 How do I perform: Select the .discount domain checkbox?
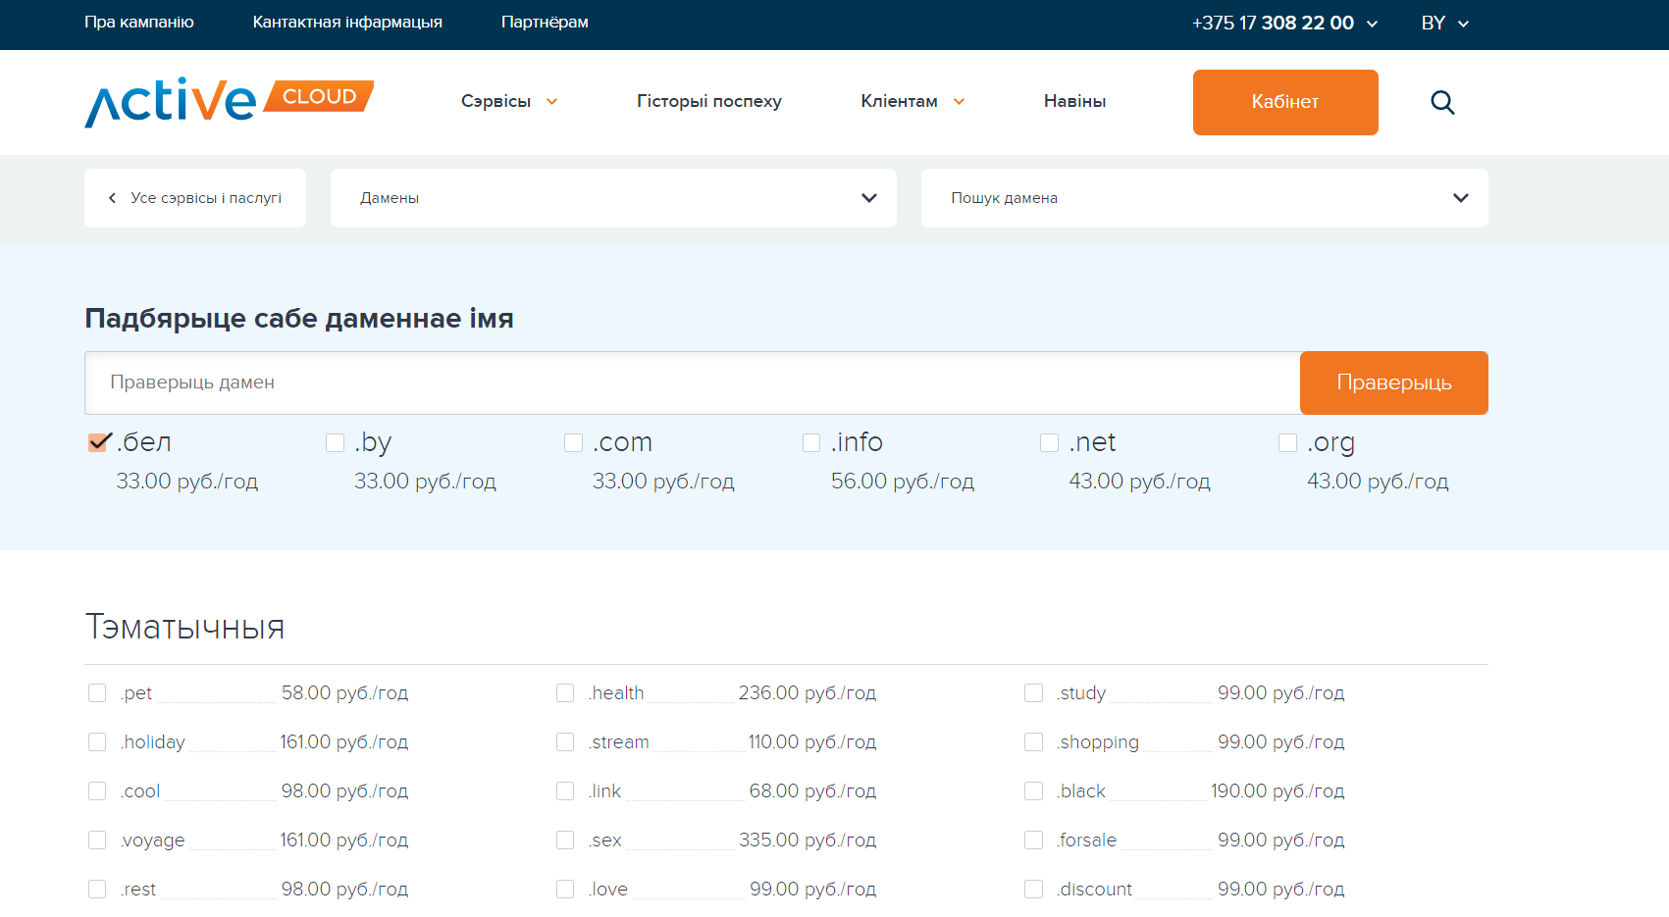coord(1033,890)
